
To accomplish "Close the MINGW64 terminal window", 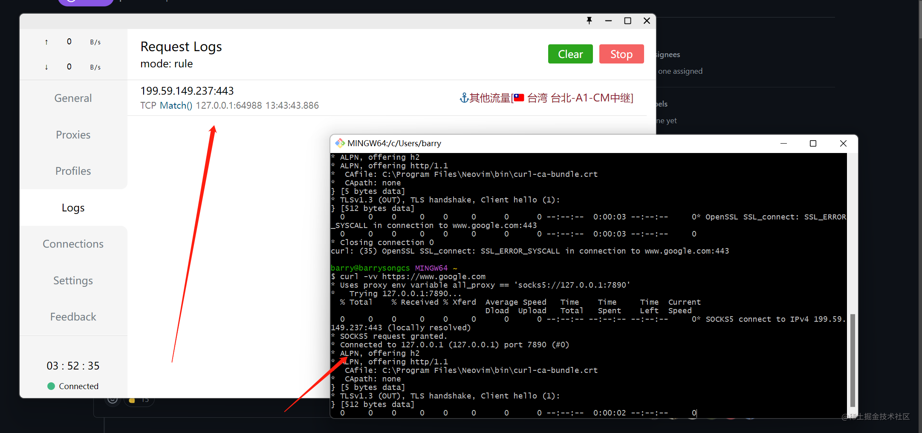I will [843, 143].
